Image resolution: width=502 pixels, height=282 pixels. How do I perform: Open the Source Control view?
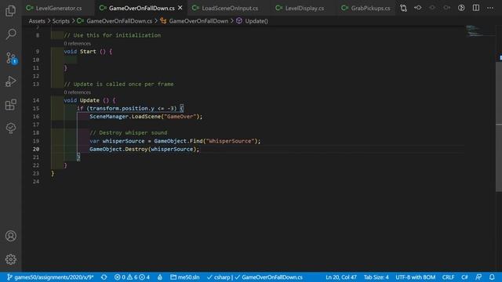point(11,58)
